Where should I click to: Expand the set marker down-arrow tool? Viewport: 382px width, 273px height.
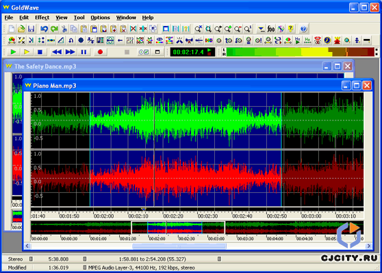(x=261, y=29)
